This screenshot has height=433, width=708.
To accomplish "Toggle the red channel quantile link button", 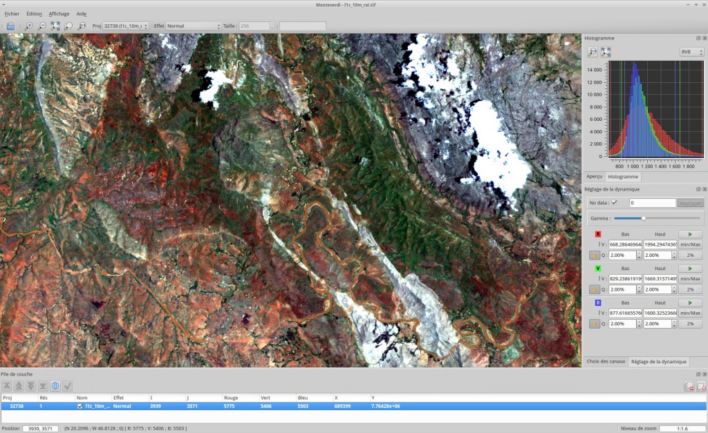I will (594, 255).
